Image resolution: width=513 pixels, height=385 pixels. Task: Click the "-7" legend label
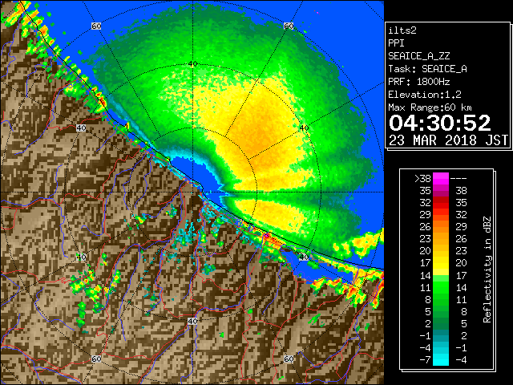click(x=425, y=360)
